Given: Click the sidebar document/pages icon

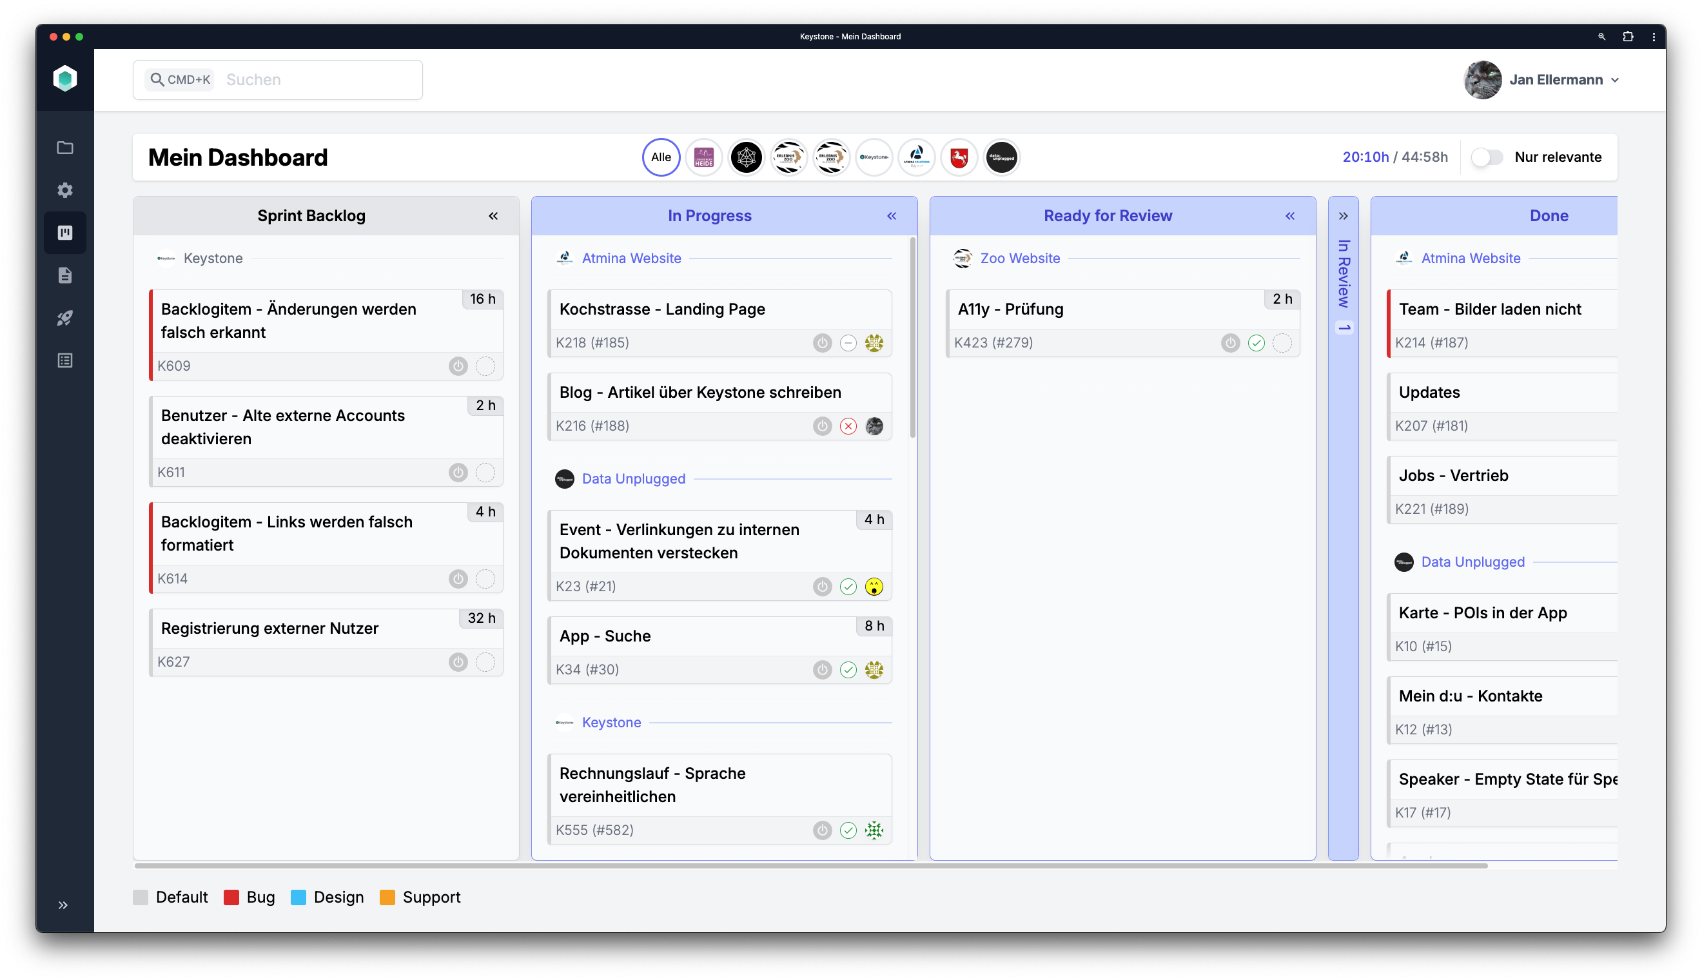Looking at the screenshot, I should 64,275.
